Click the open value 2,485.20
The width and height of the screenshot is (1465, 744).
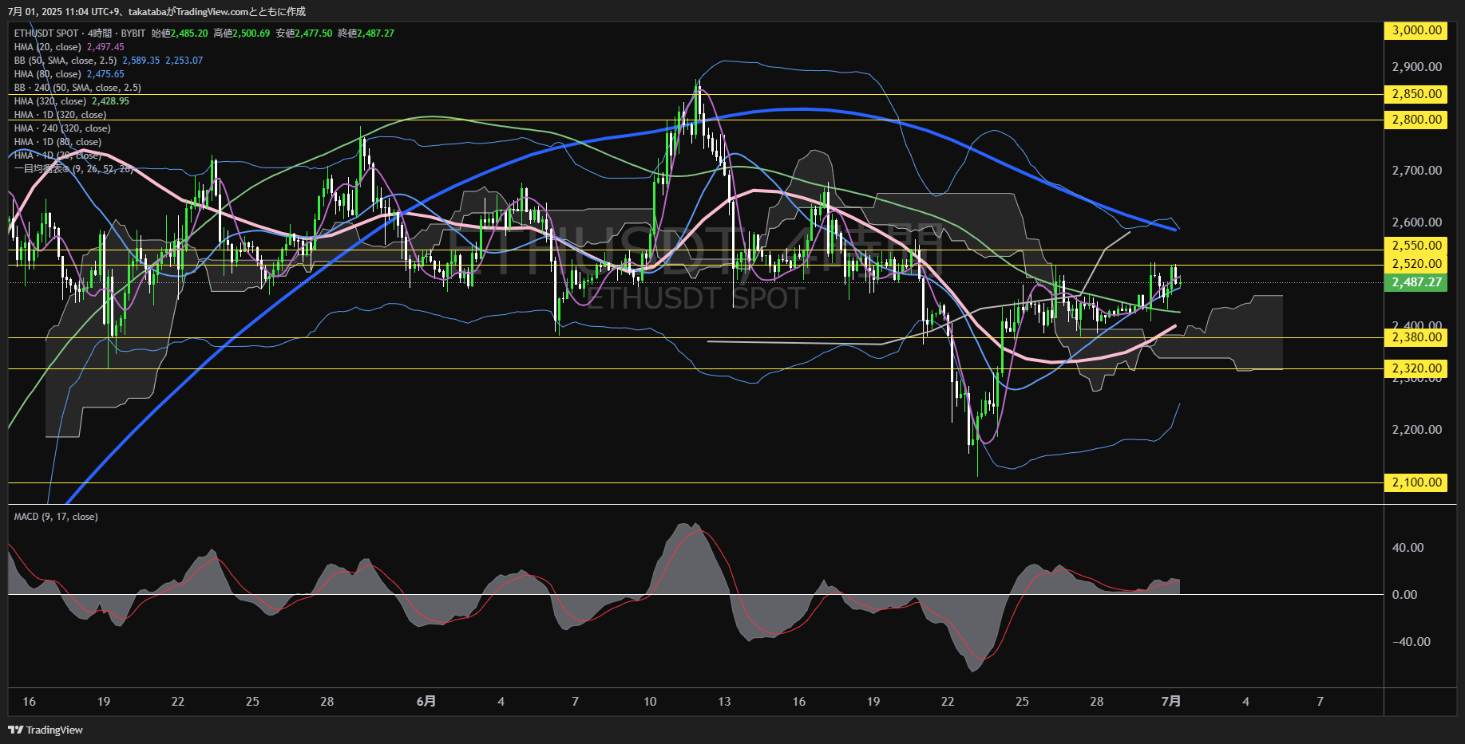189,33
